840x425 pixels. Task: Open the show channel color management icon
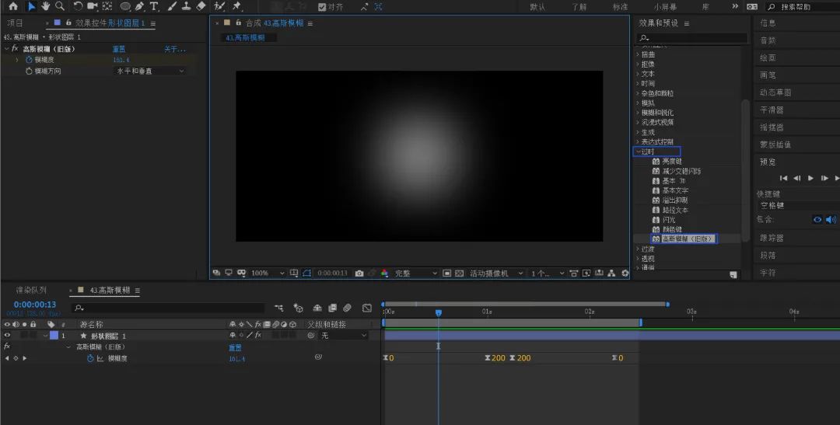click(384, 273)
